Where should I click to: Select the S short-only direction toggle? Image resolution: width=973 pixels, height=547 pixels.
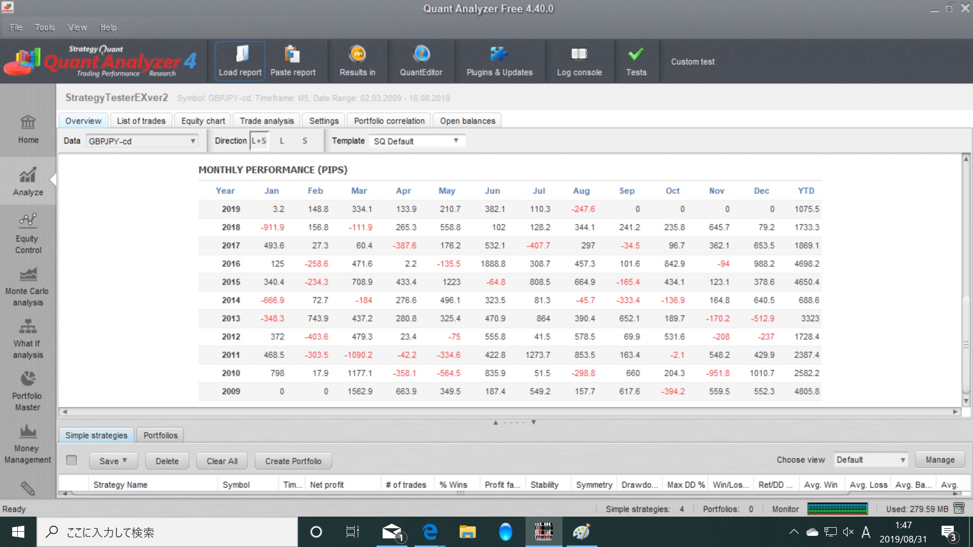pos(305,141)
